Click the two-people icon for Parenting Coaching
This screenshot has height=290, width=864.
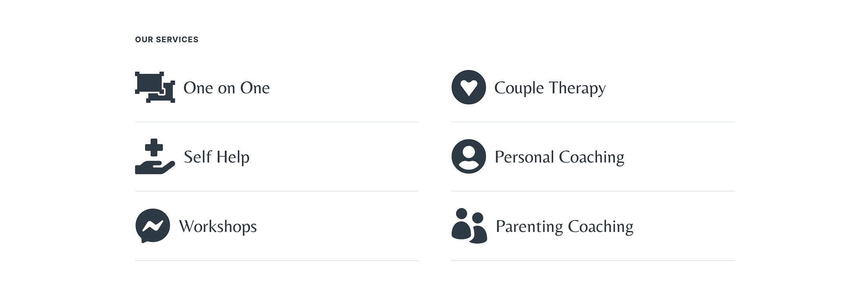(469, 226)
